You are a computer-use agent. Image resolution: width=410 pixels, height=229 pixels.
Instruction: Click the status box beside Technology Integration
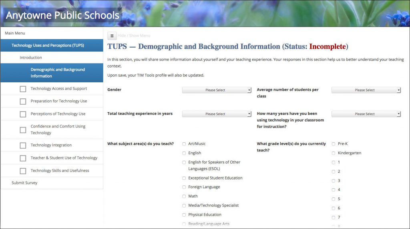click(x=23, y=145)
